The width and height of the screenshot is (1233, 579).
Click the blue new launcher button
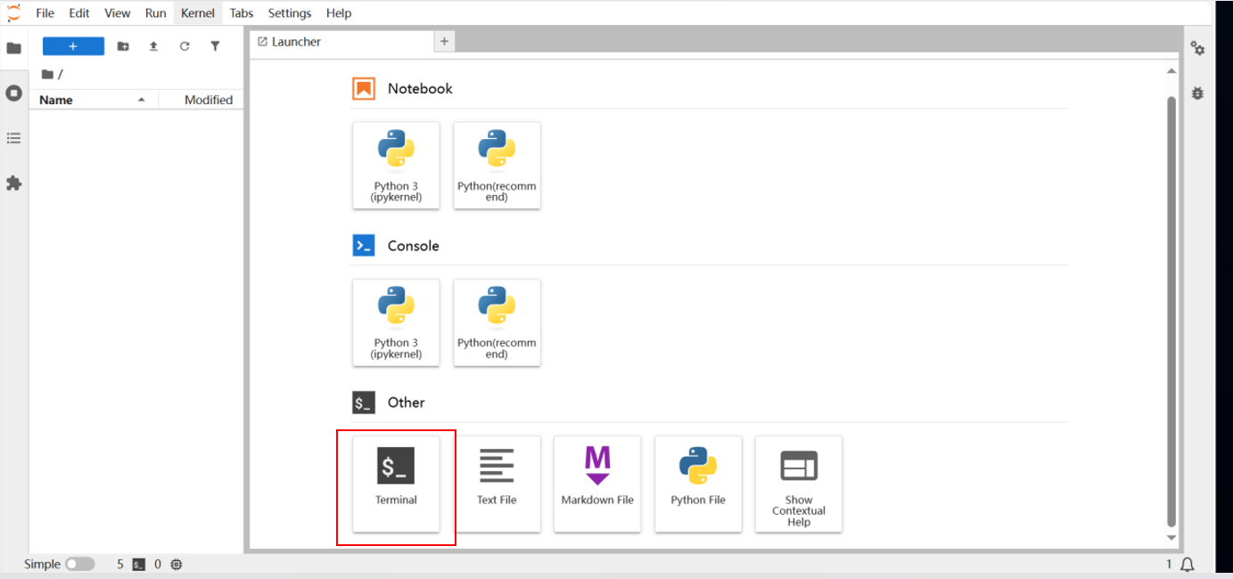pyautogui.click(x=73, y=46)
